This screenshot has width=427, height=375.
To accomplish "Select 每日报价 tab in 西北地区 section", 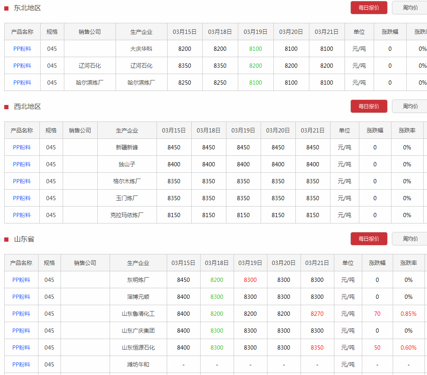I will point(369,106).
